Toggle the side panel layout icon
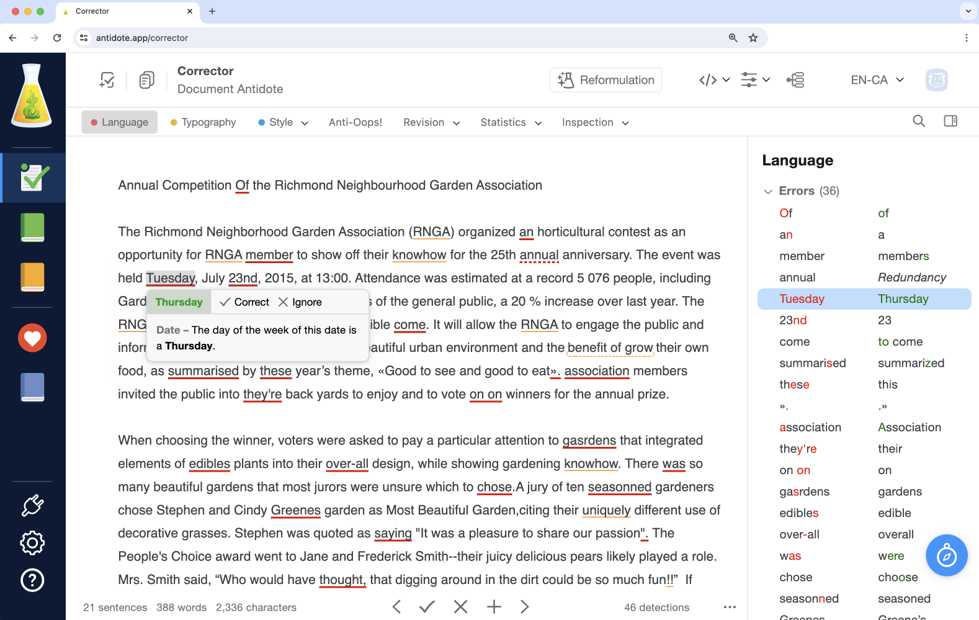The width and height of the screenshot is (979, 620). click(x=950, y=122)
